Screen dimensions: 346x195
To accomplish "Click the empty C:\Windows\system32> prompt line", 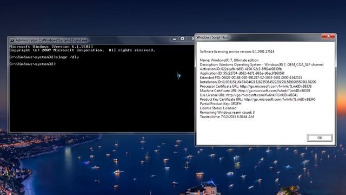I will click(32, 64).
